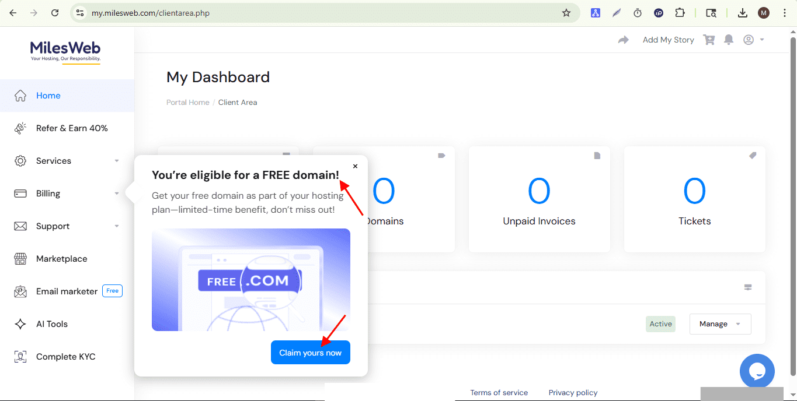Open the browser extensions puzzle icon

[680, 13]
